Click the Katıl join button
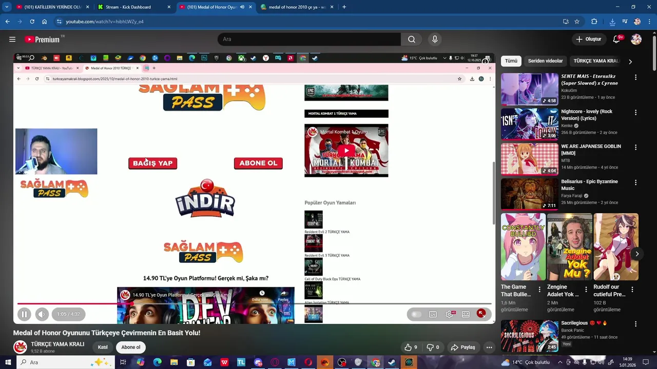 (x=103, y=347)
